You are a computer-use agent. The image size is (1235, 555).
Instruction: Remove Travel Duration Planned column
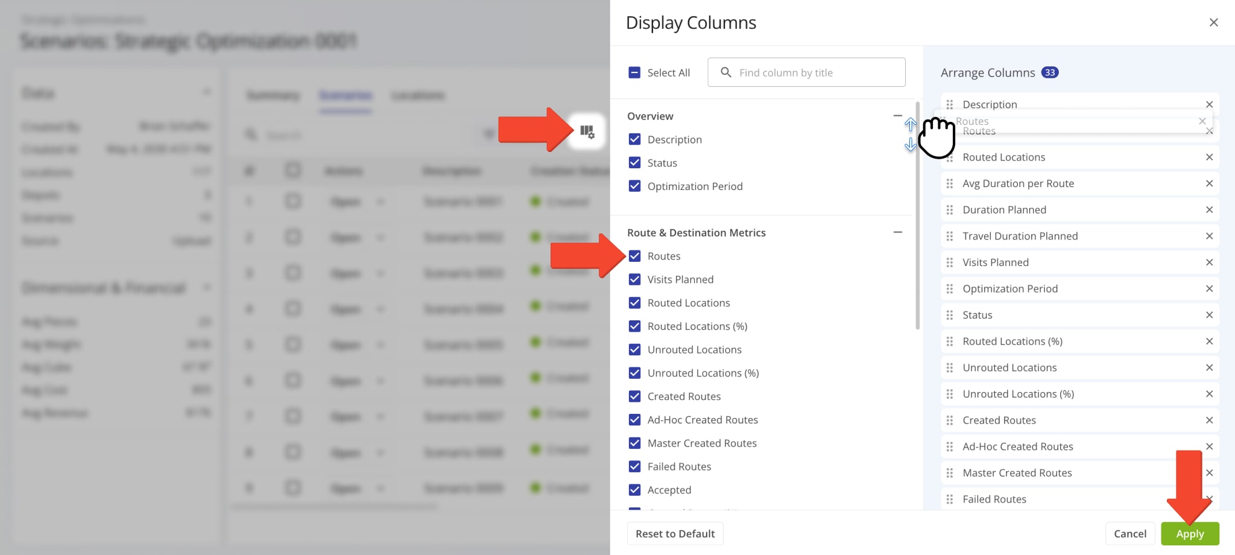(1209, 236)
